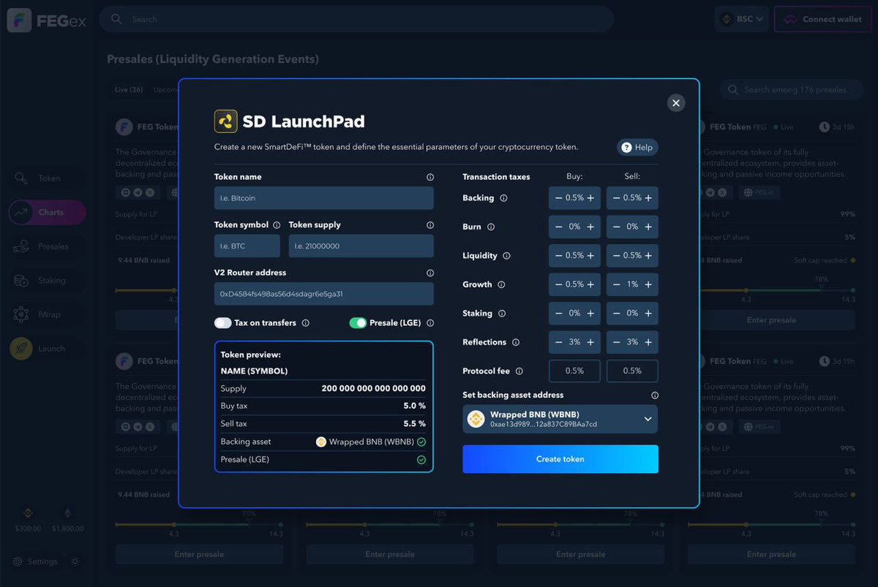Click the Protocol fee buy value box
Image resolution: width=878 pixels, height=587 pixels.
(574, 371)
